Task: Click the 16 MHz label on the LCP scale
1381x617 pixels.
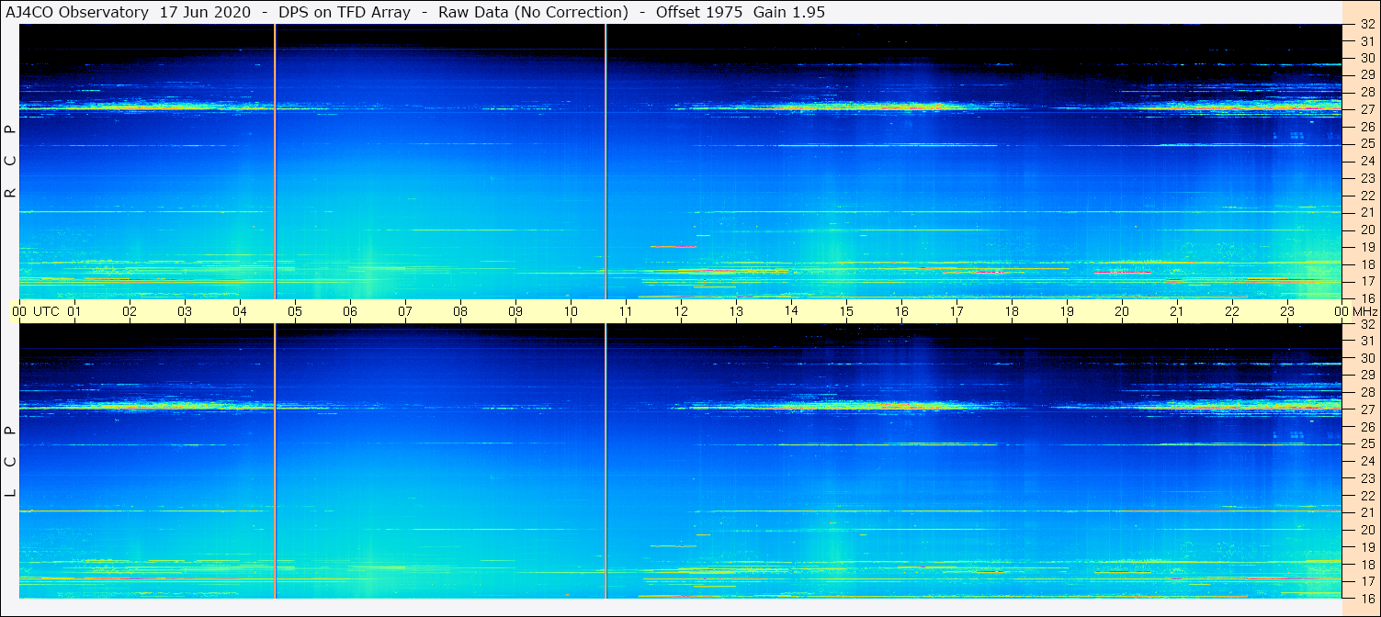Action: (x=1366, y=598)
